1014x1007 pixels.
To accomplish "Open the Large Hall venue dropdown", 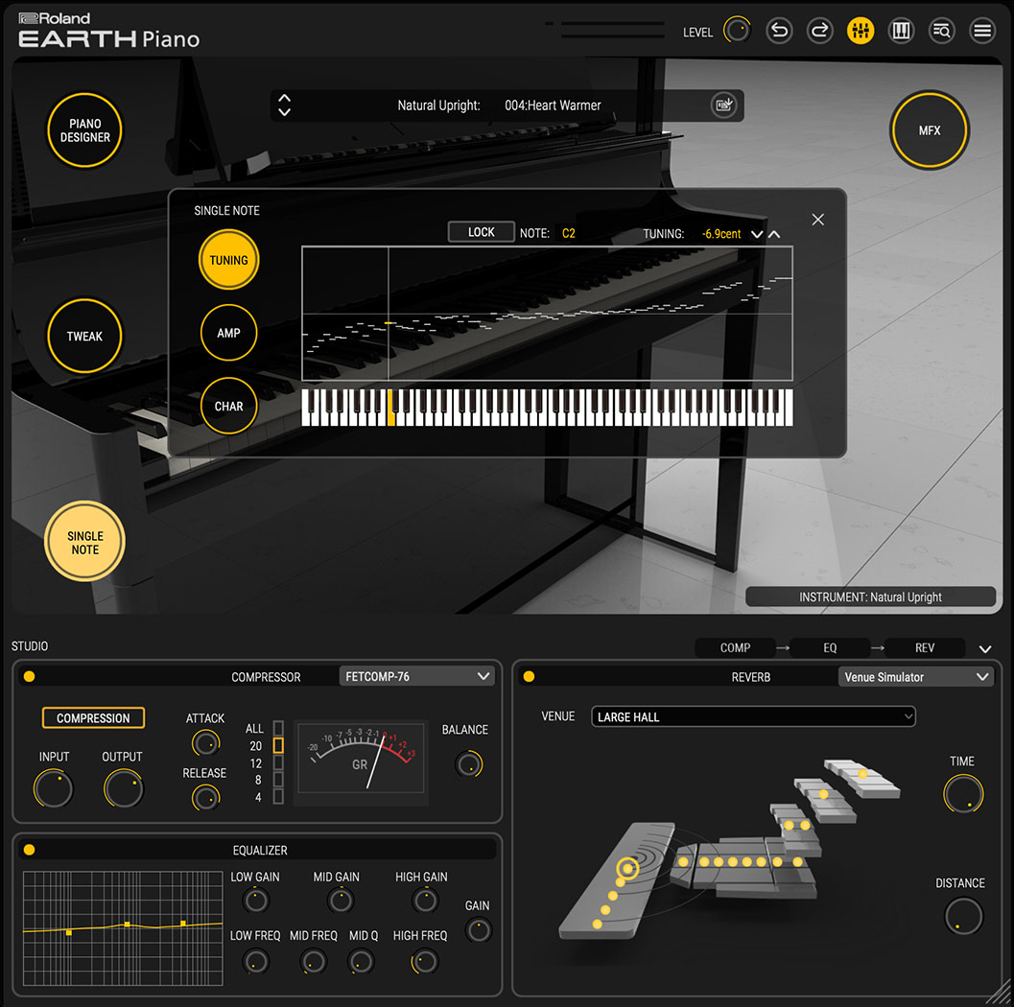I will (753, 716).
